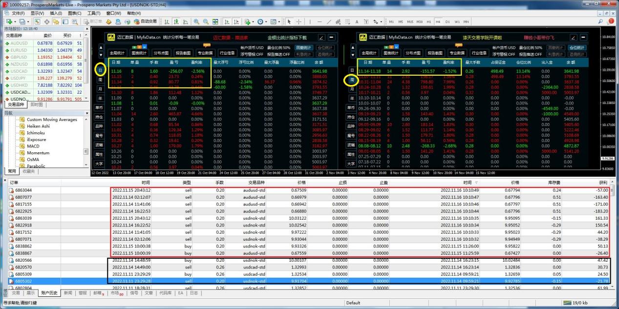Toggle the Data Window toolbar icon
Screen dimensions: 619x309
click(47, 21)
